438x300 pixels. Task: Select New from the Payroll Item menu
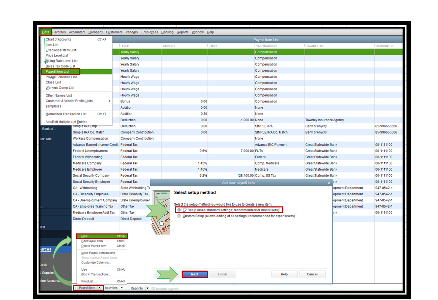85,236
